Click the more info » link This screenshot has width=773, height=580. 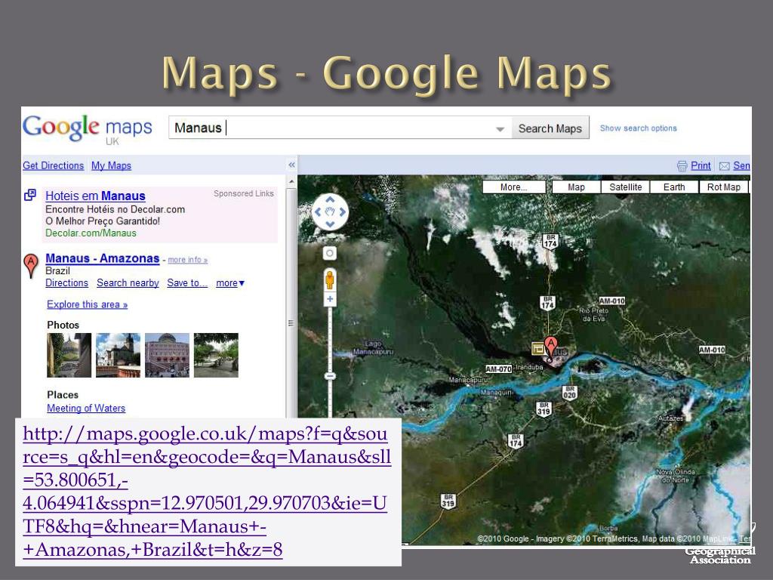point(187,260)
